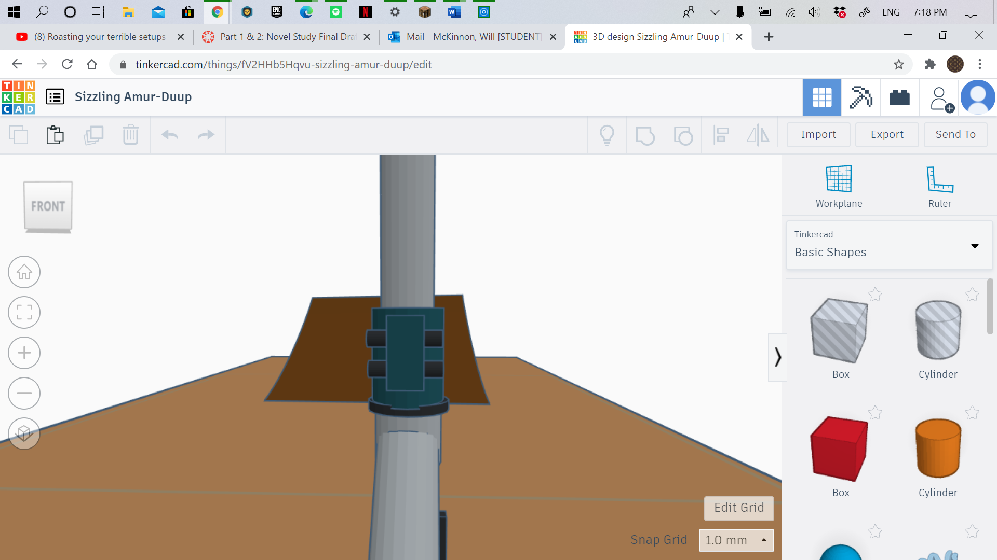Image resolution: width=997 pixels, height=560 pixels.
Task: Click the Undo arrow
Action: click(170, 135)
